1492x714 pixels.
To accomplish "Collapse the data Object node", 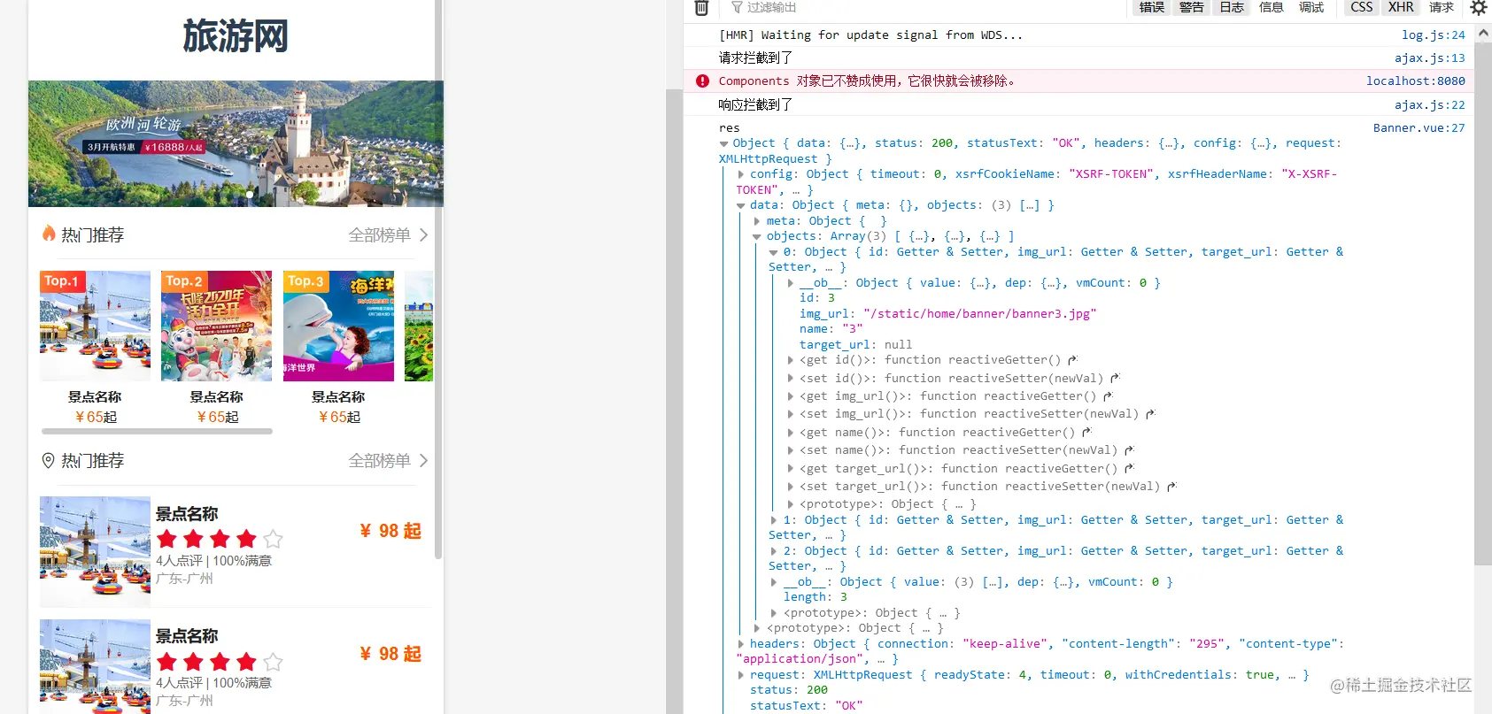I will click(x=741, y=205).
